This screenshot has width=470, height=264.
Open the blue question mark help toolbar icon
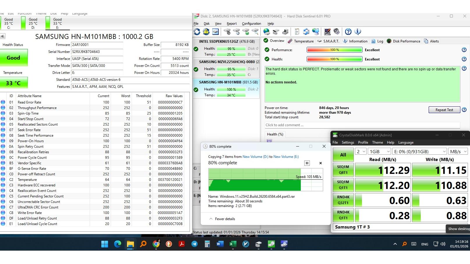(x=348, y=32)
